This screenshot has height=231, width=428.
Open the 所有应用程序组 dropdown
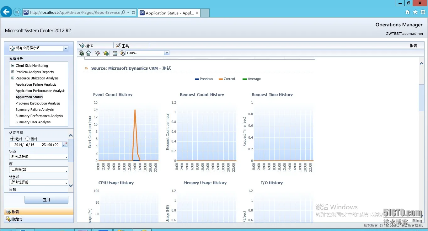pyautogui.click(x=66, y=48)
